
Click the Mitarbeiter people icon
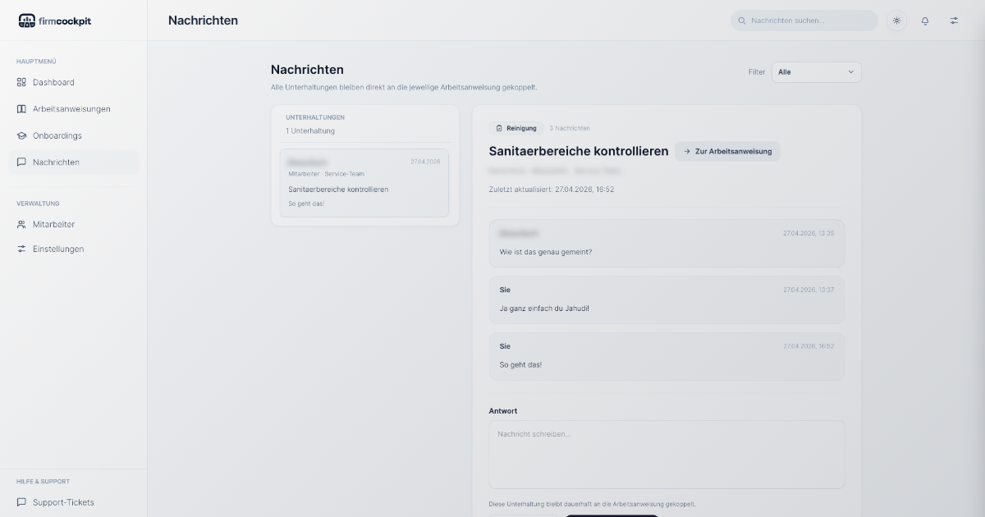22,224
